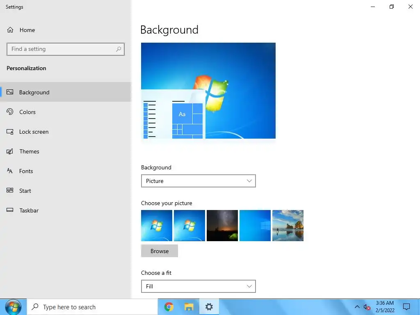Screen dimensions: 420x315
Task: Open the Start menu orb
Action: (x=13, y=307)
